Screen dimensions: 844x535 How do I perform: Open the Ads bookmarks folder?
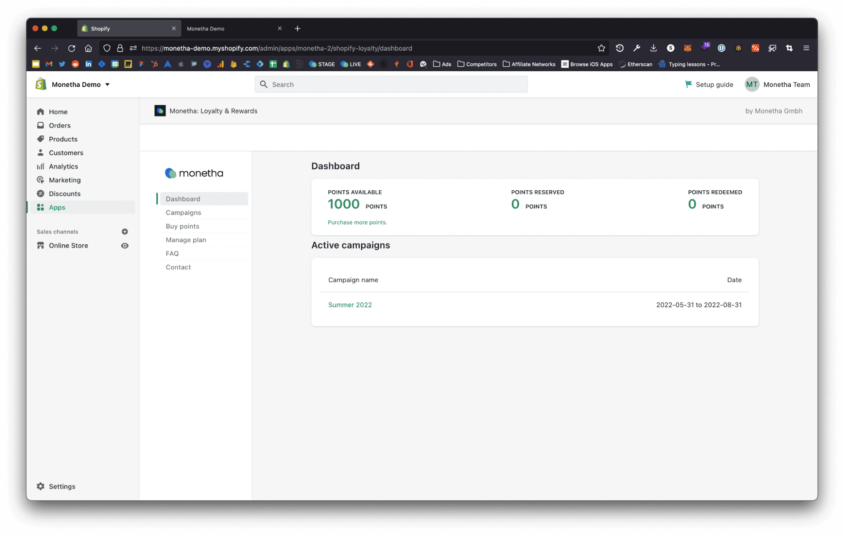[442, 64]
